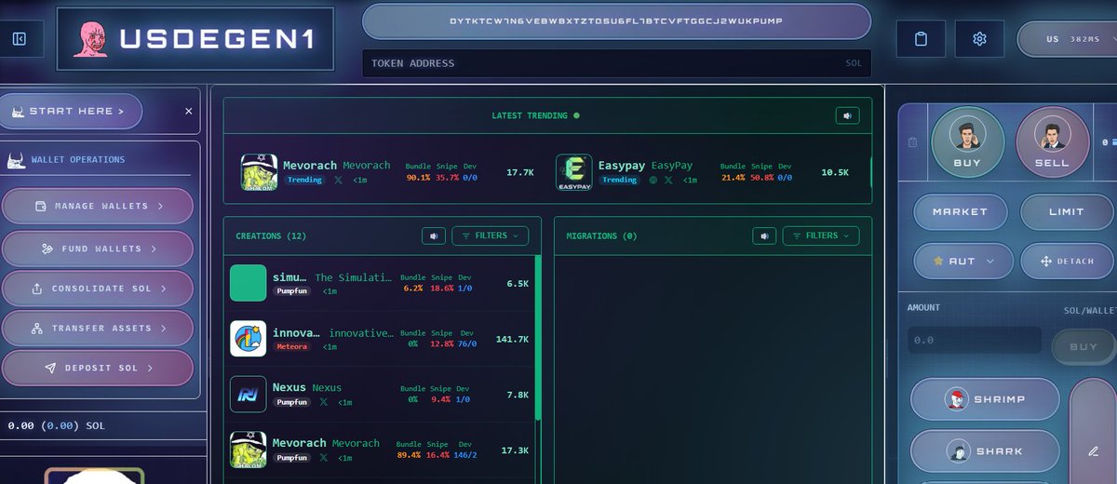This screenshot has width=1117, height=484.
Task: Switch to the Buy tab avatar
Action: tap(967, 142)
